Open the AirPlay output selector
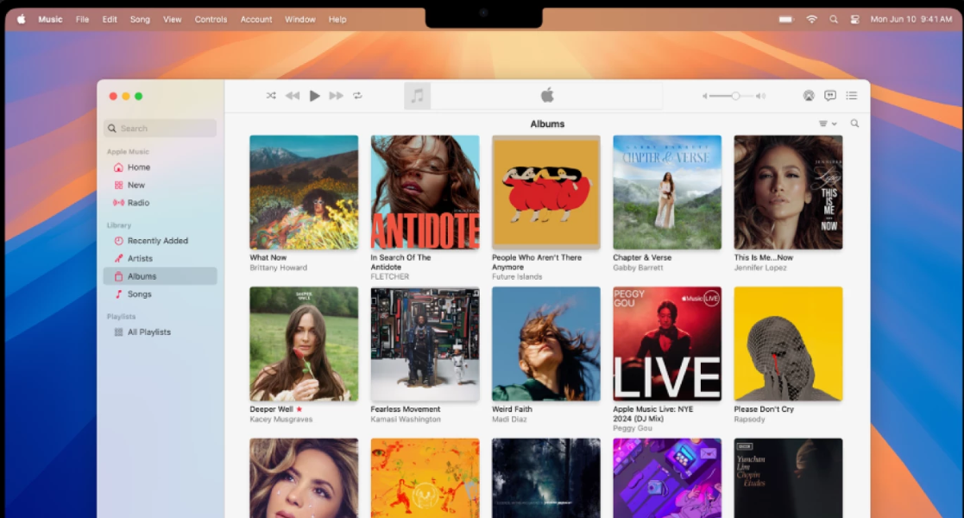Image resolution: width=964 pixels, height=518 pixels. point(809,95)
